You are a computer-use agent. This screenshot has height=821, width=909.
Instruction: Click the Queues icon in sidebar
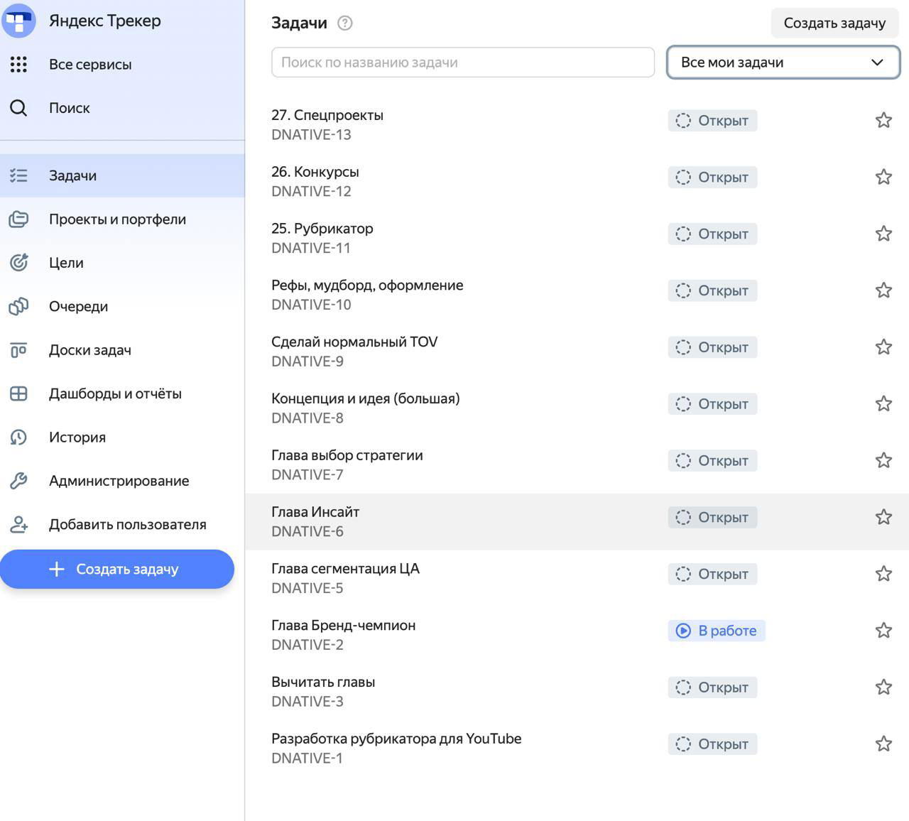click(18, 306)
